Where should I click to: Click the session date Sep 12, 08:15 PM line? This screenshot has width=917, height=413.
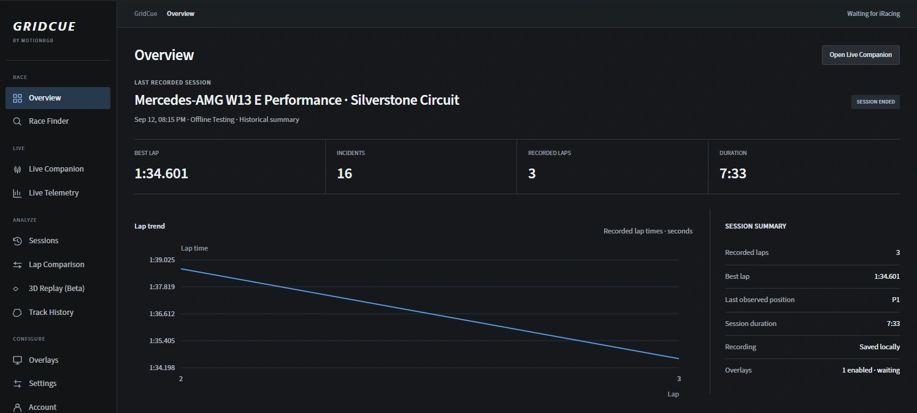217,119
